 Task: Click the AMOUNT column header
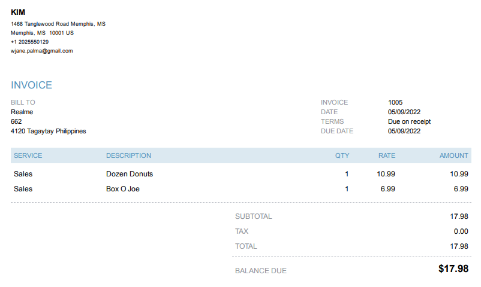point(453,155)
